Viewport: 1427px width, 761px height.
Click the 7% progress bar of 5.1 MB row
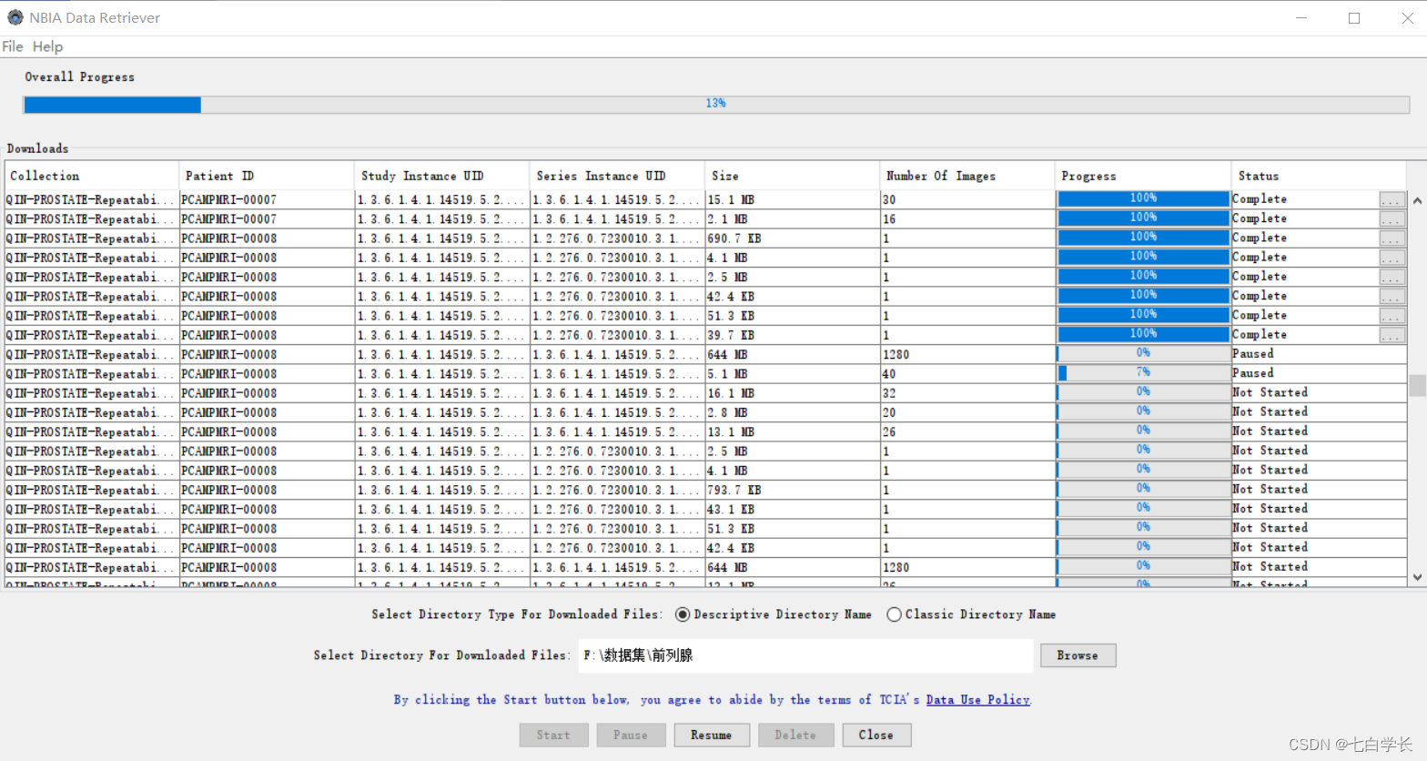(x=1143, y=373)
